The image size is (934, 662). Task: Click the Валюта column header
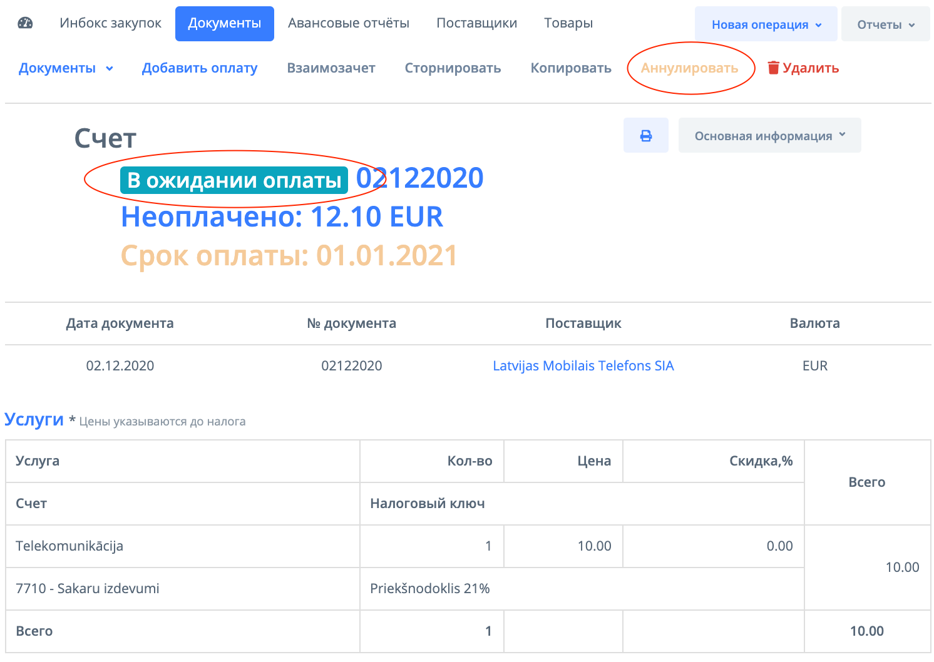(815, 323)
